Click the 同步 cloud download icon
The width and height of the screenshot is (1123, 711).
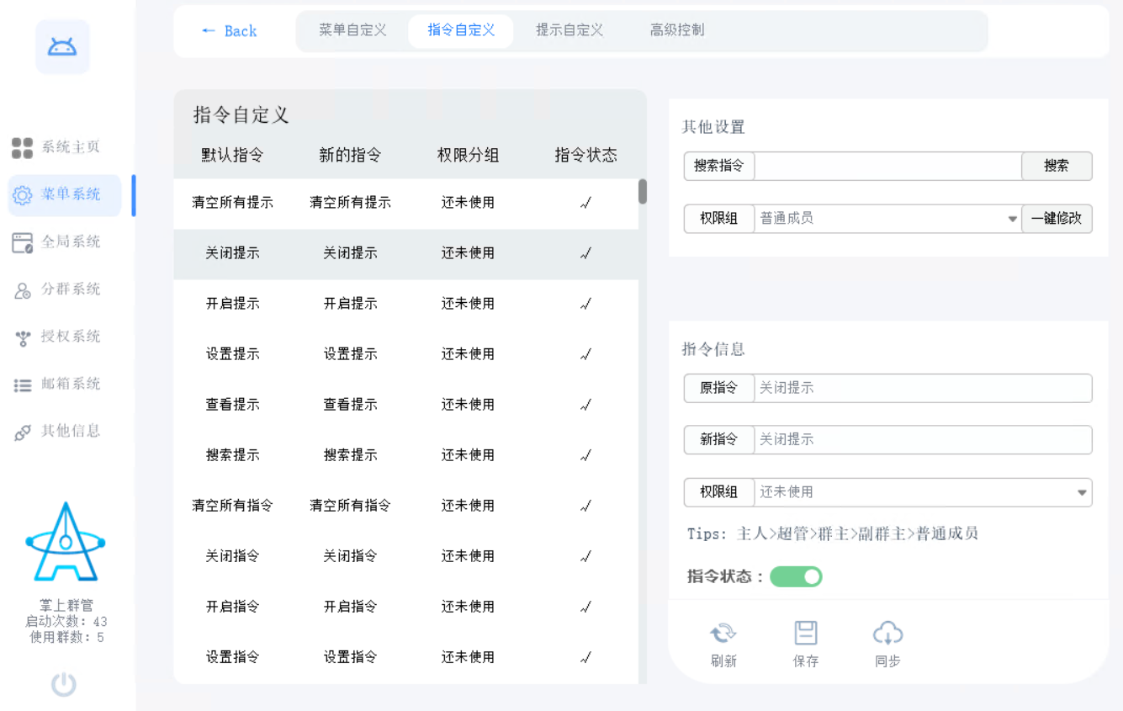(x=887, y=633)
